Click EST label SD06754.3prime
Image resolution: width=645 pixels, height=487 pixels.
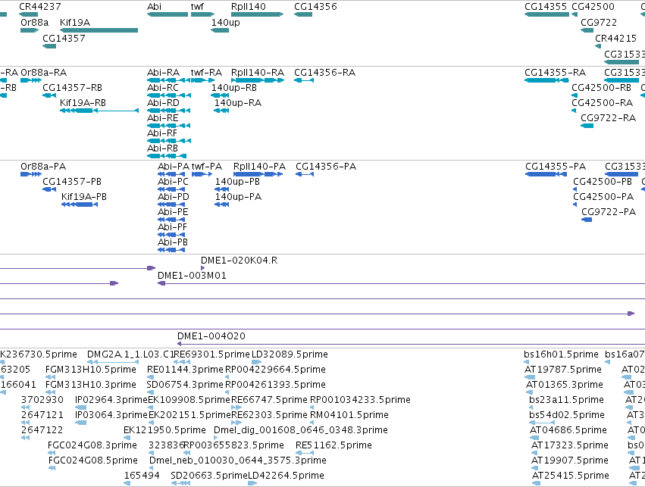click(x=185, y=385)
